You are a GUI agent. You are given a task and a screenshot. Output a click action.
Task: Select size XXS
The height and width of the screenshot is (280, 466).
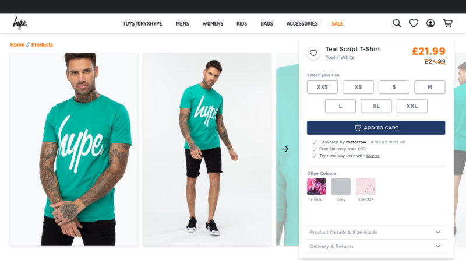tap(322, 87)
